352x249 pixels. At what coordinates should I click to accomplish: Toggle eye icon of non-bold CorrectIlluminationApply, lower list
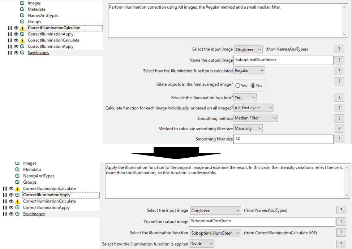(x=11, y=208)
